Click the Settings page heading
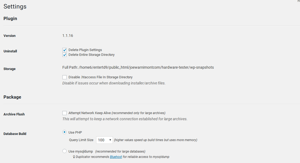 point(15,7)
